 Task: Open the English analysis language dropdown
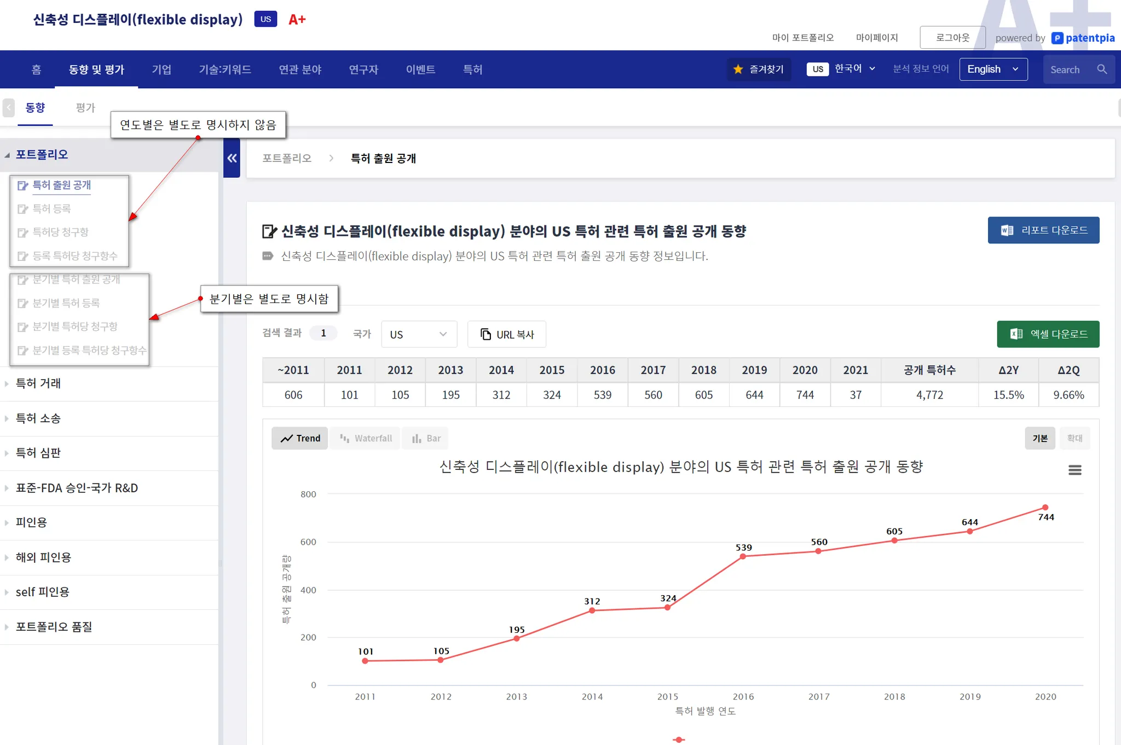tap(993, 69)
